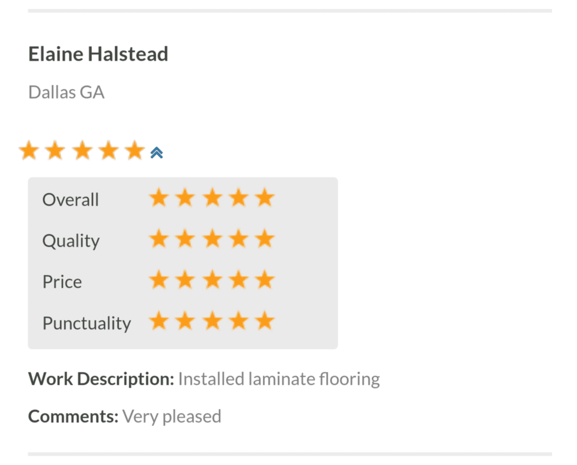
Task: Click the reviewer name Elaine Halstead
Action: click(x=98, y=54)
